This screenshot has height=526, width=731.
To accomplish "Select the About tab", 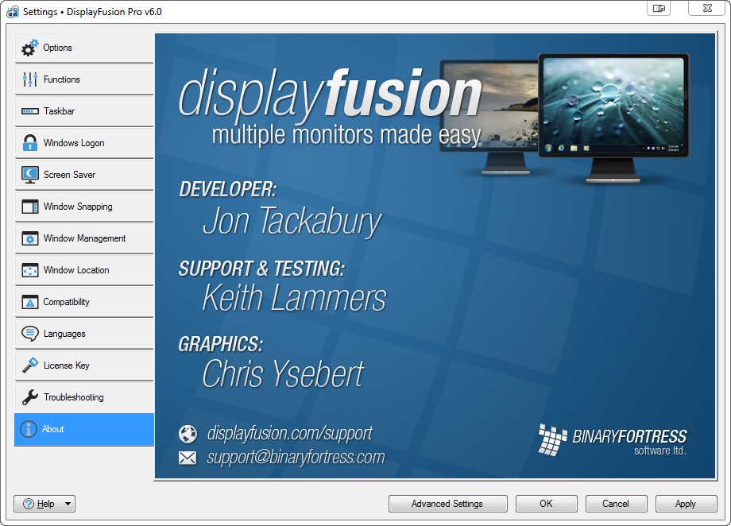I will click(84, 429).
